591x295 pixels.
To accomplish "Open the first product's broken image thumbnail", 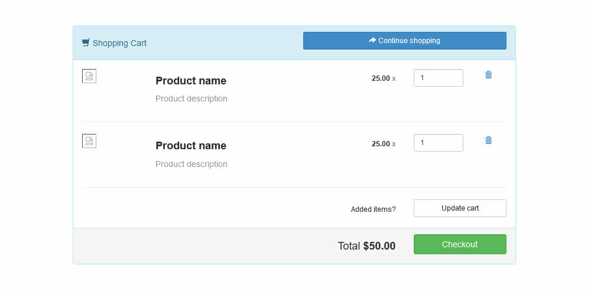I will [89, 76].
